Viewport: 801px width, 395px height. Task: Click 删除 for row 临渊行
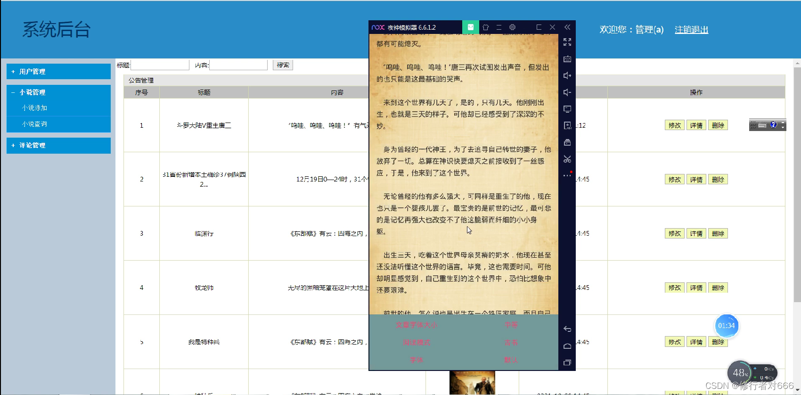pos(718,233)
